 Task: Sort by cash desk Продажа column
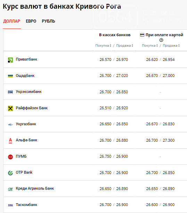tap(124, 46)
